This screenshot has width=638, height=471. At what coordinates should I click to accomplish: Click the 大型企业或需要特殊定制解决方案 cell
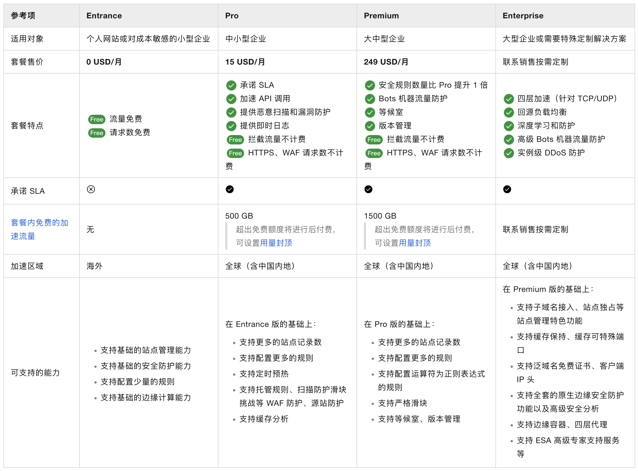pyautogui.click(x=564, y=39)
